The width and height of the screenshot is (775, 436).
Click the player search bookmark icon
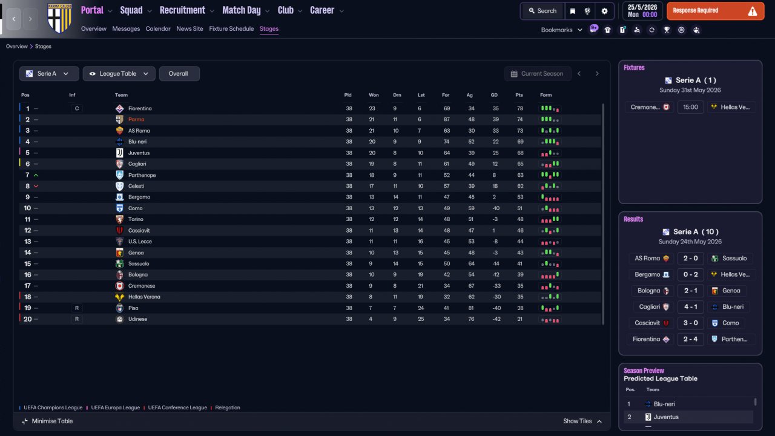coord(637,30)
